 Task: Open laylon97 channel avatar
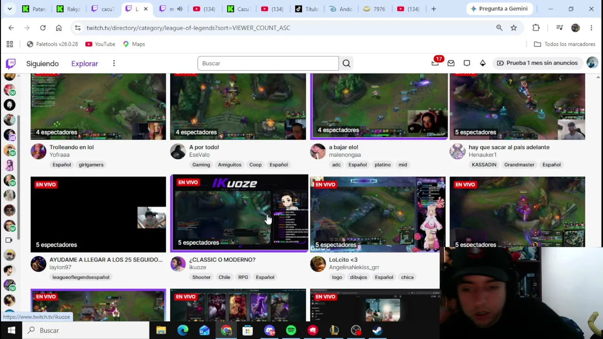click(x=38, y=264)
